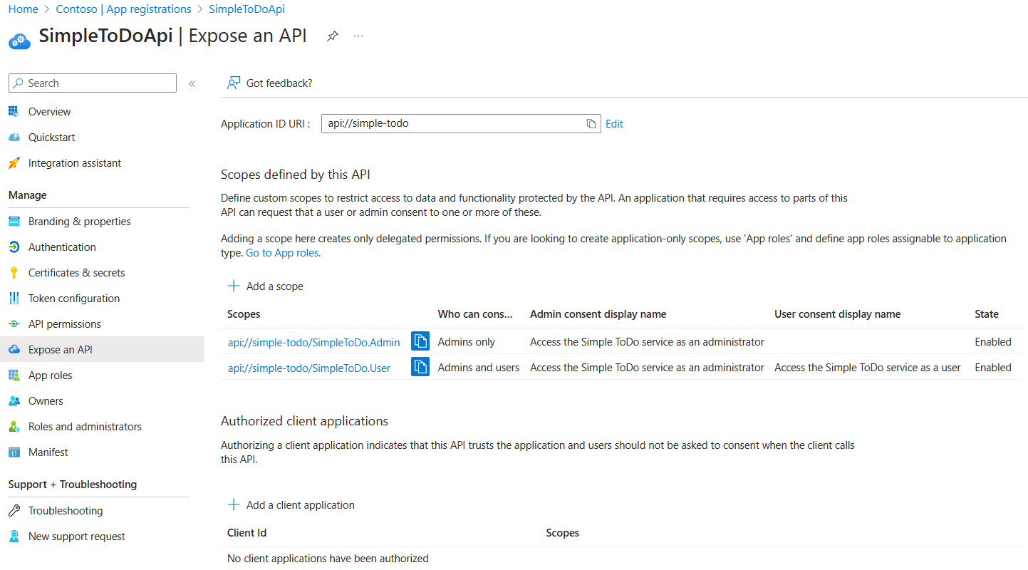Click the Integration assistant rocket icon

14,163
